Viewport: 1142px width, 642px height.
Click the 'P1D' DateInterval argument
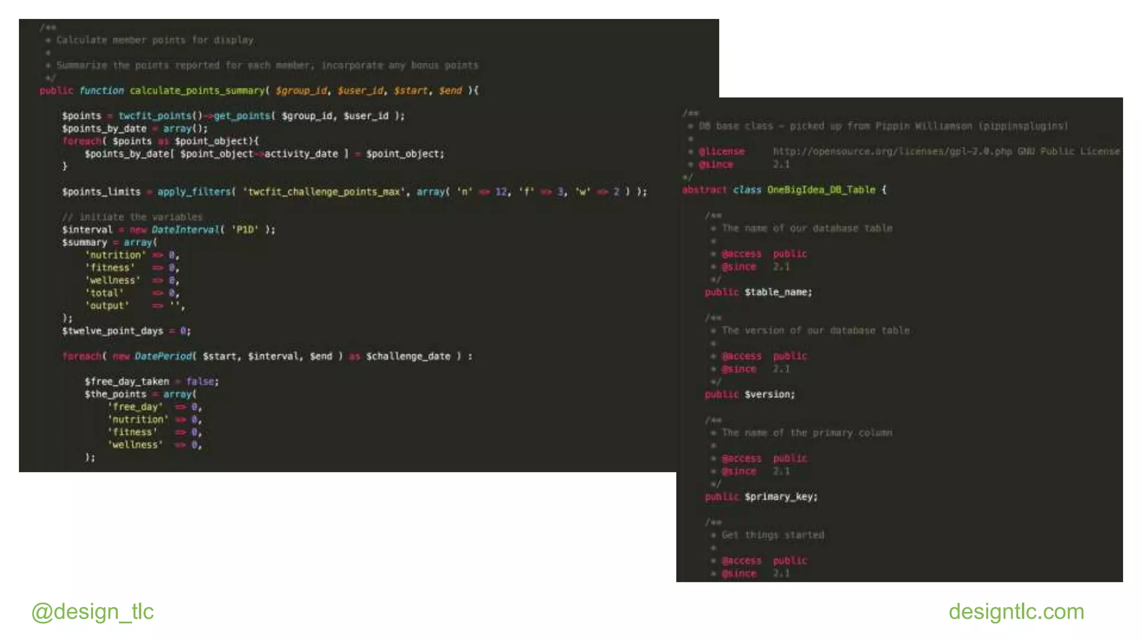245,230
